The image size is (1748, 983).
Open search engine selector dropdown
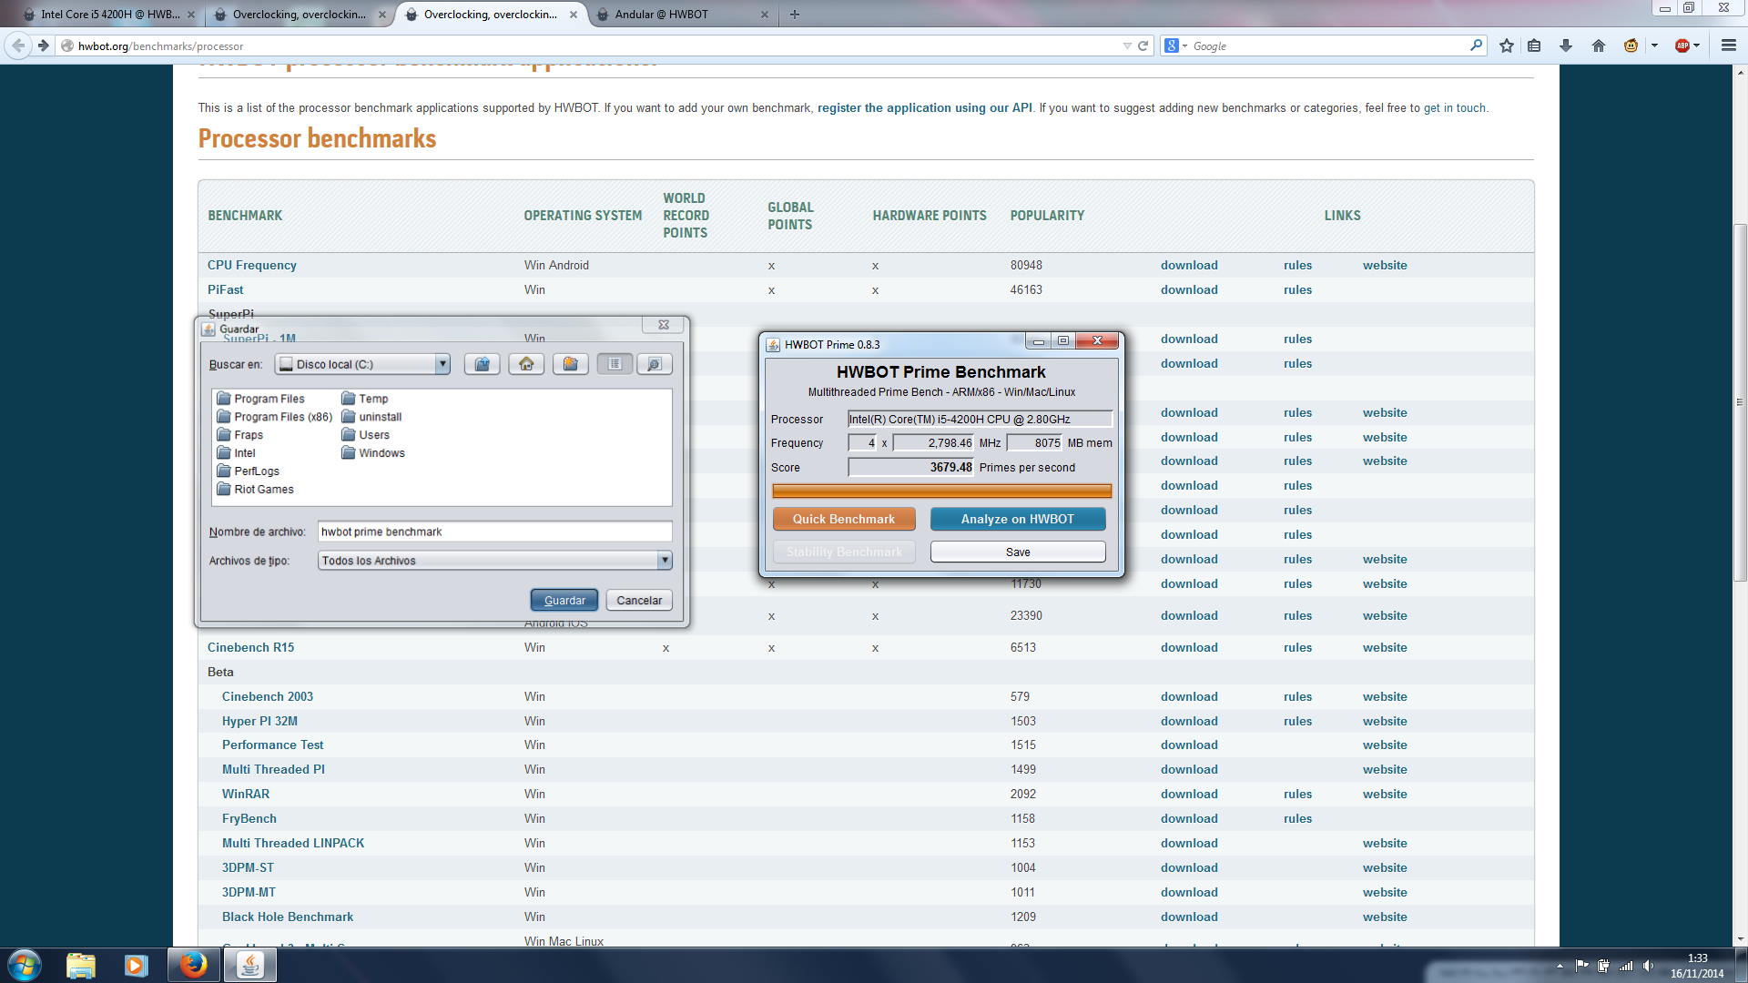point(1176,46)
